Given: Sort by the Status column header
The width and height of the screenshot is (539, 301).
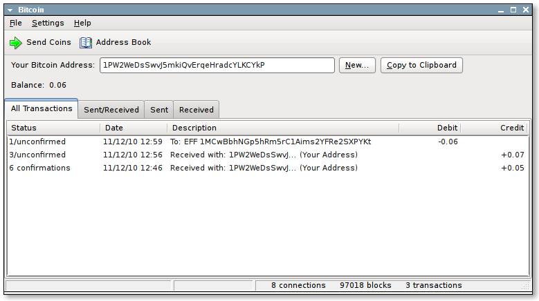Looking at the screenshot, I should (x=54, y=128).
